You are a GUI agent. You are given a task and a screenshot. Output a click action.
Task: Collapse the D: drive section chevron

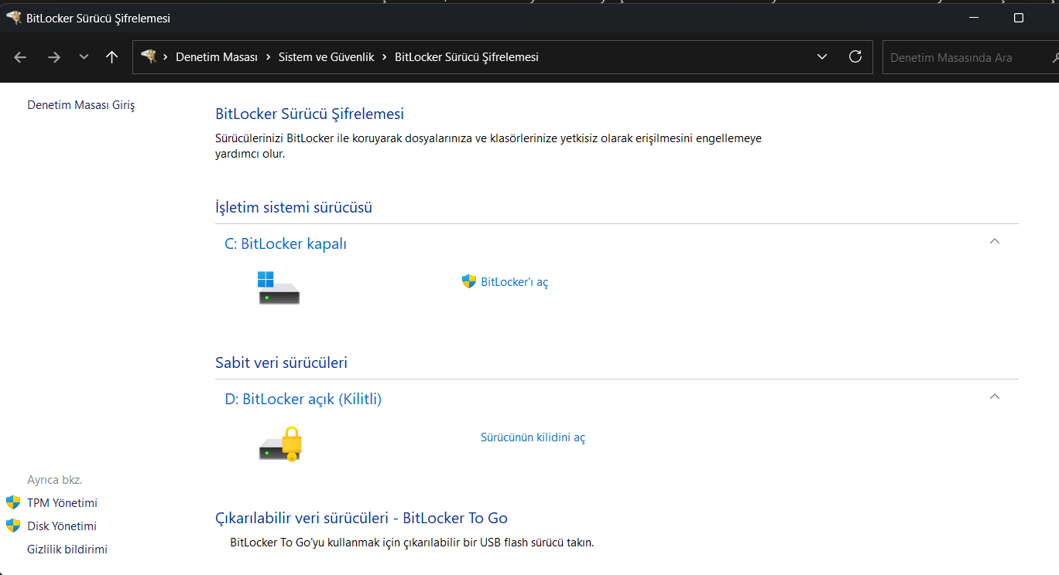[995, 396]
